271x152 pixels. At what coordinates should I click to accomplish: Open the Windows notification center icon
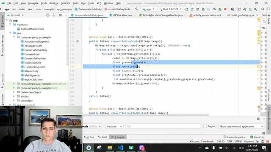tap(264, 148)
